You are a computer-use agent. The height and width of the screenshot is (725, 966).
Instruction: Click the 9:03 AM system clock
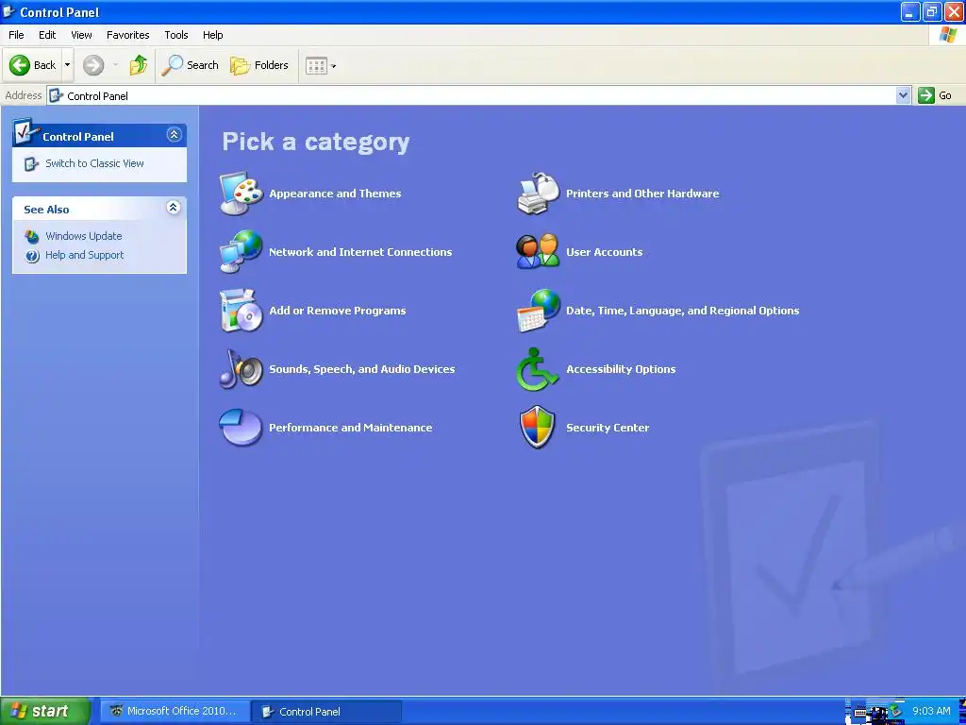[x=931, y=711]
